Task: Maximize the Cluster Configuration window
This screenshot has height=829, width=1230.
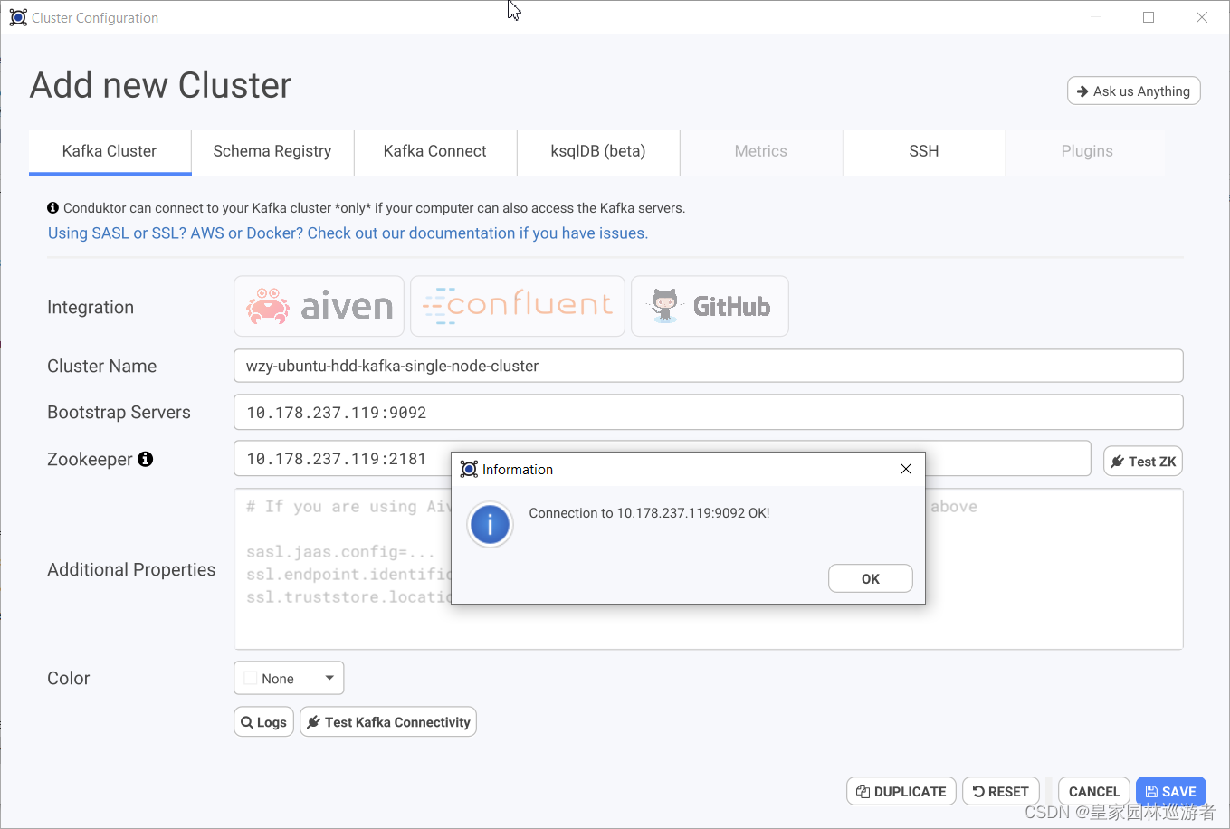Action: (x=1149, y=17)
